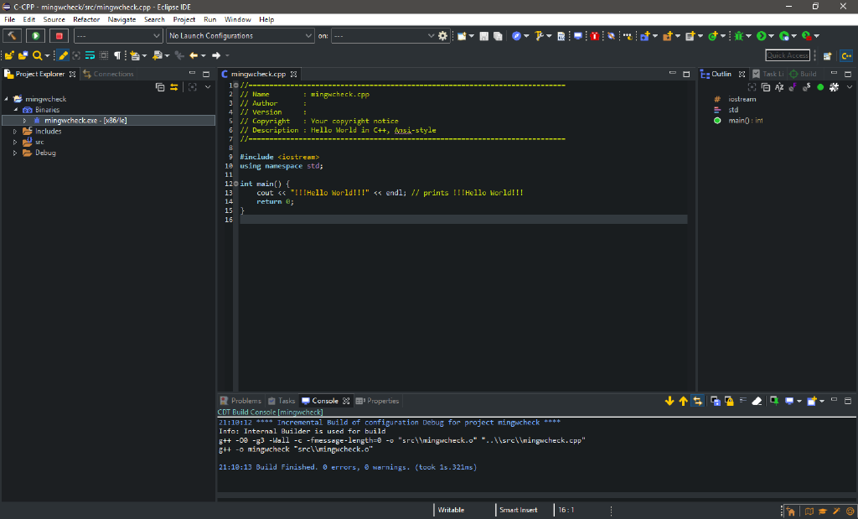Toggle Show Whitespace Characters pilcrow icon

coord(117,55)
